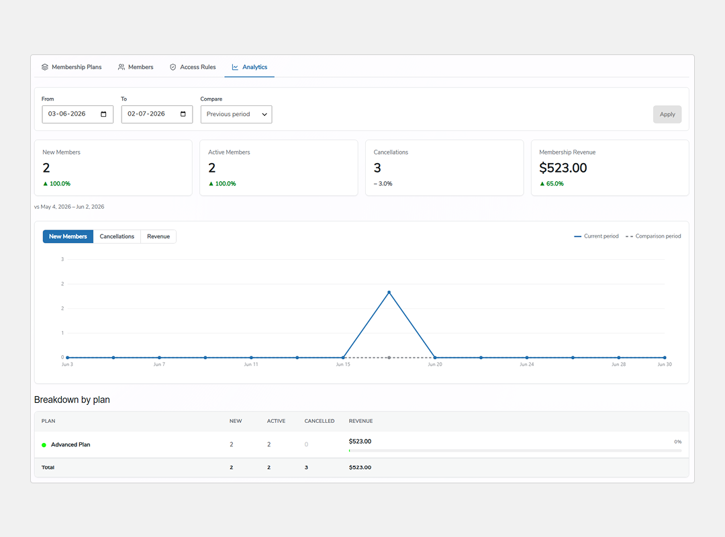
Task: Click the New Members stat card
Action: click(x=113, y=168)
